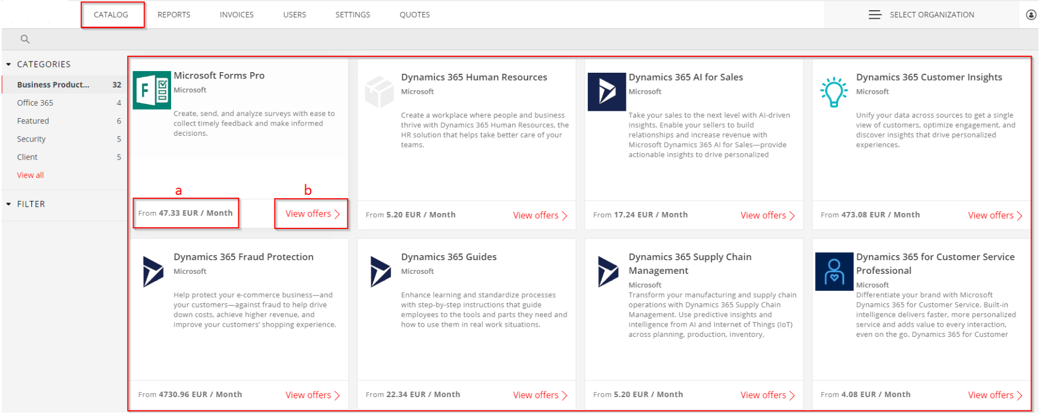Click Select Organization label

click(x=932, y=15)
